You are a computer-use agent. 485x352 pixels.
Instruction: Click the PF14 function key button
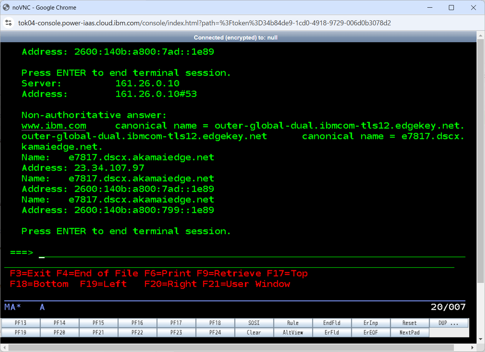pyautogui.click(x=60, y=323)
